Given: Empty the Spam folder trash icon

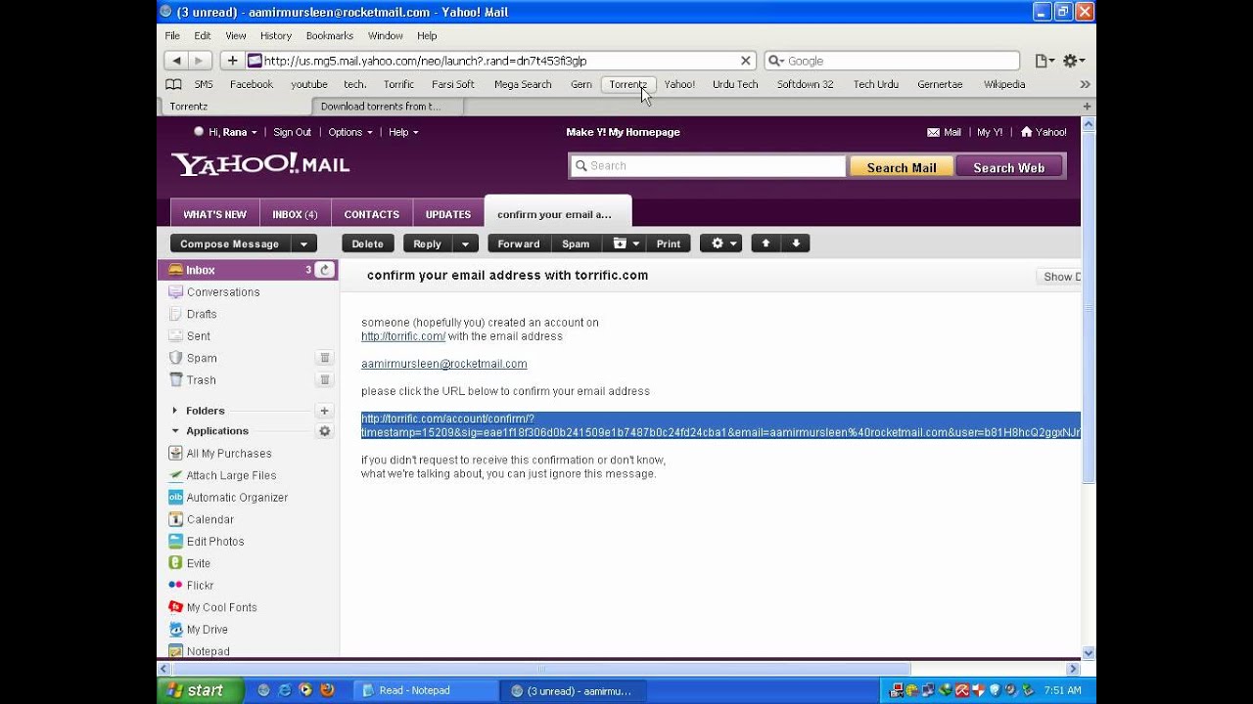Looking at the screenshot, I should [325, 358].
